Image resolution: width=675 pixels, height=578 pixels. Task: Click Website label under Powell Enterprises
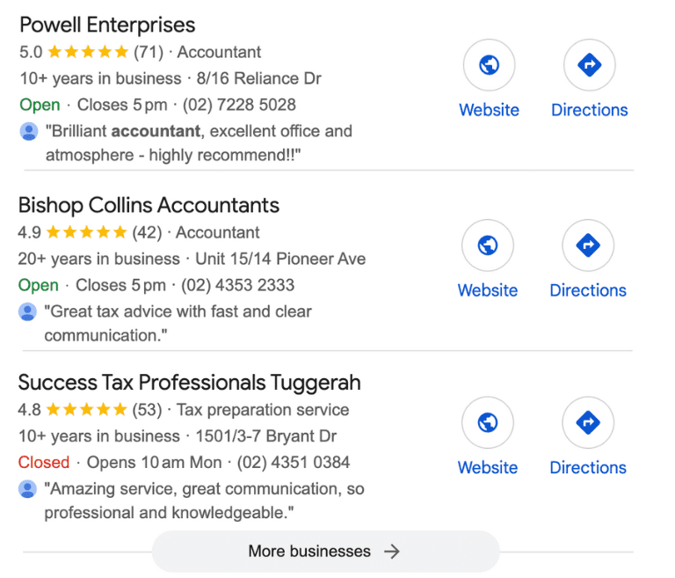tap(489, 110)
